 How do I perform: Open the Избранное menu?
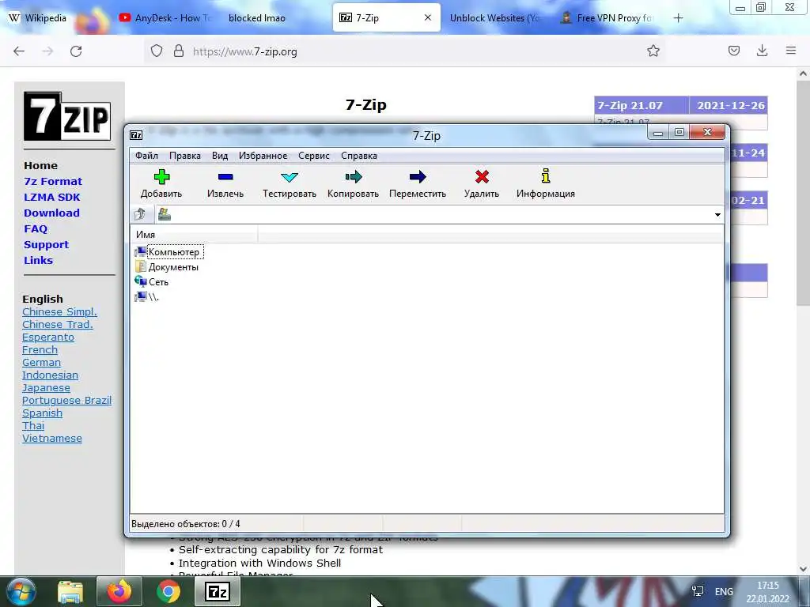[x=263, y=156]
